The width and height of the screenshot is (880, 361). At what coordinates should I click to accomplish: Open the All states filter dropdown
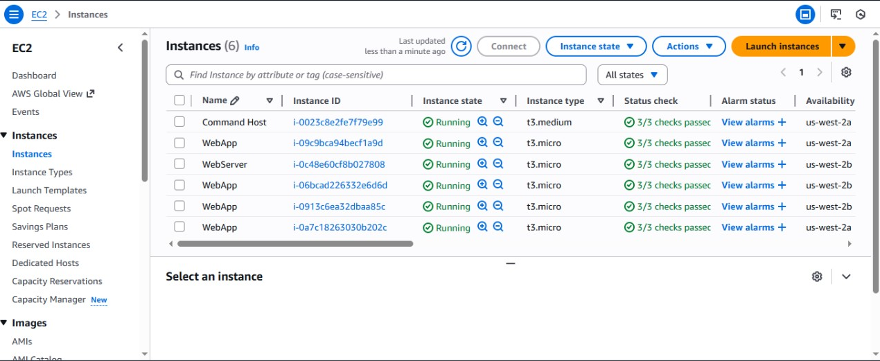point(633,75)
